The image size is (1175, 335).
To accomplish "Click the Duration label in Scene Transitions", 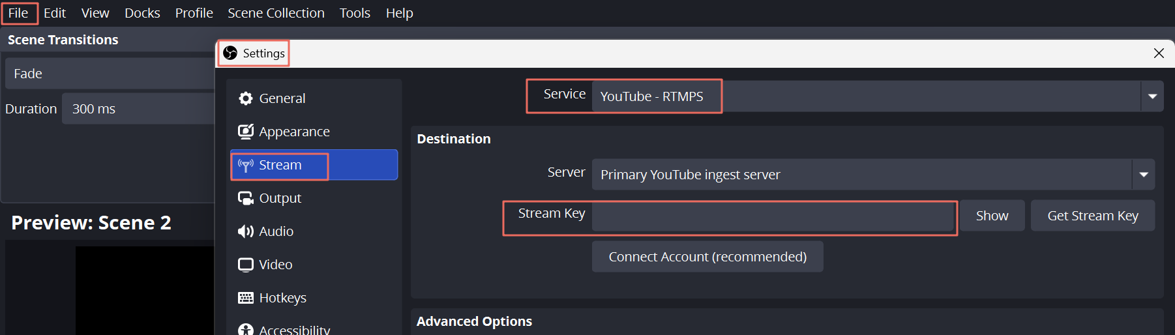I will (31, 109).
